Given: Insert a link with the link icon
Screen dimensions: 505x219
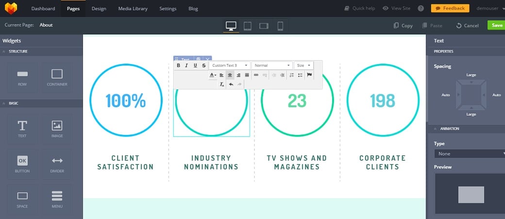Looking at the screenshot, I should coord(256,75).
